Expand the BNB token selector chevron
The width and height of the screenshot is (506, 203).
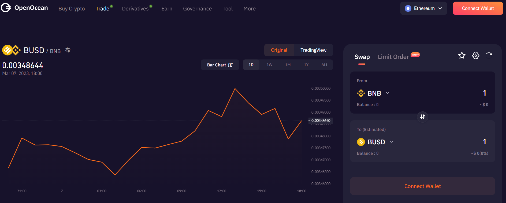tap(388, 93)
